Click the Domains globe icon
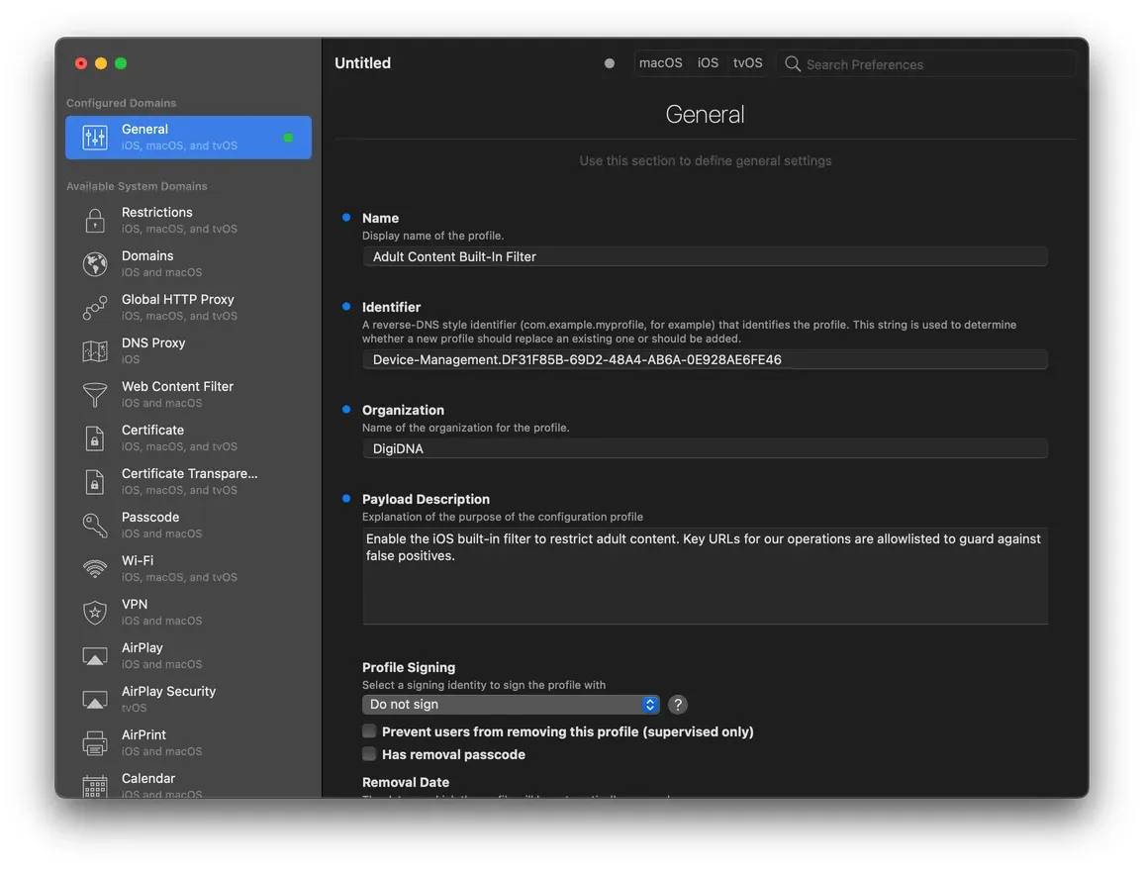 pos(94,263)
